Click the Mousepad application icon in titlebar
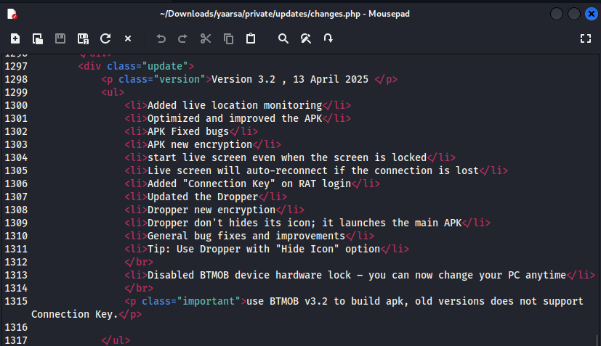Image resolution: width=601 pixels, height=346 pixels. pyautogui.click(x=12, y=15)
